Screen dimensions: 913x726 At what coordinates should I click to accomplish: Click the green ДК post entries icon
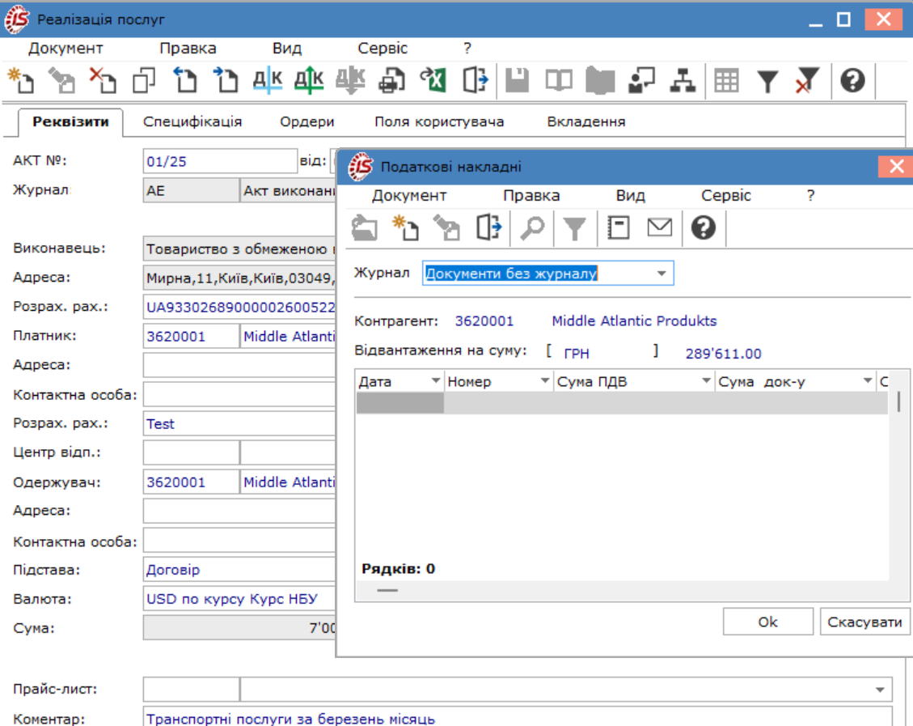point(309,80)
